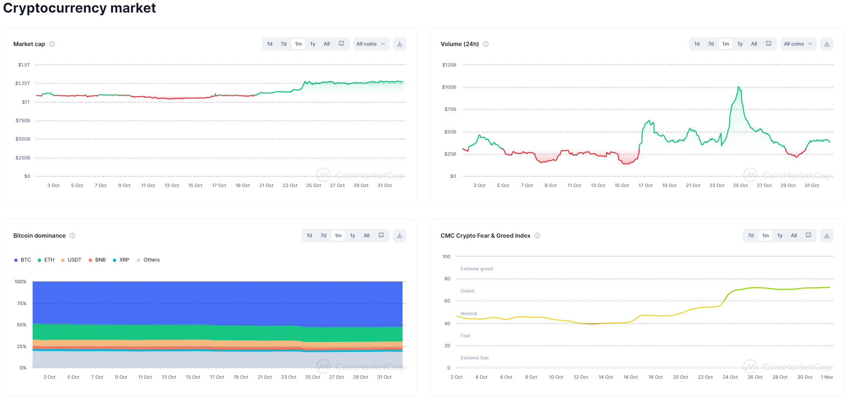Viewport: 859px width, 418px height.
Task: Toggle BTC series in dominance legend
Action: pos(23,260)
